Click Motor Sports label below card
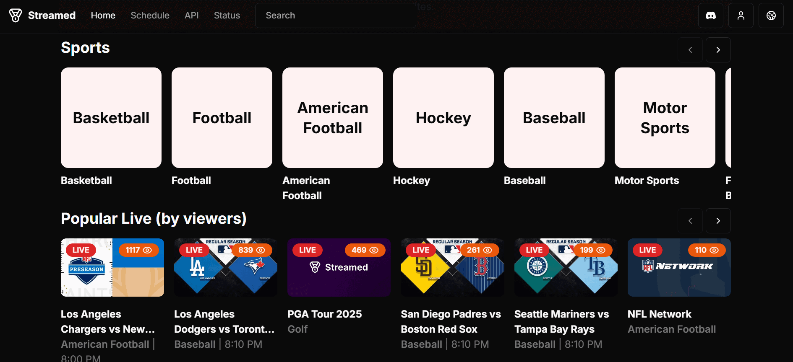Screen dimensions: 793x362 [x=647, y=181]
